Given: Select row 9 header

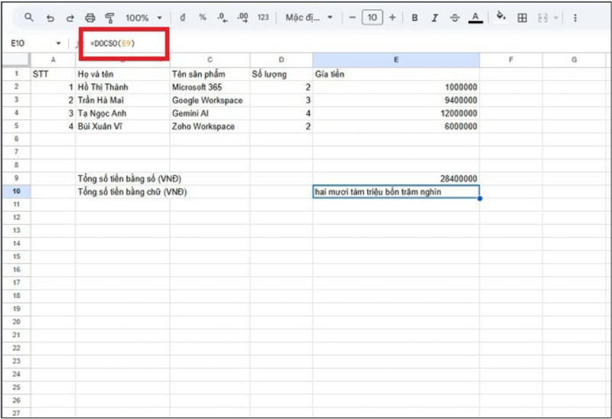Looking at the screenshot, I should pos(16,178).
